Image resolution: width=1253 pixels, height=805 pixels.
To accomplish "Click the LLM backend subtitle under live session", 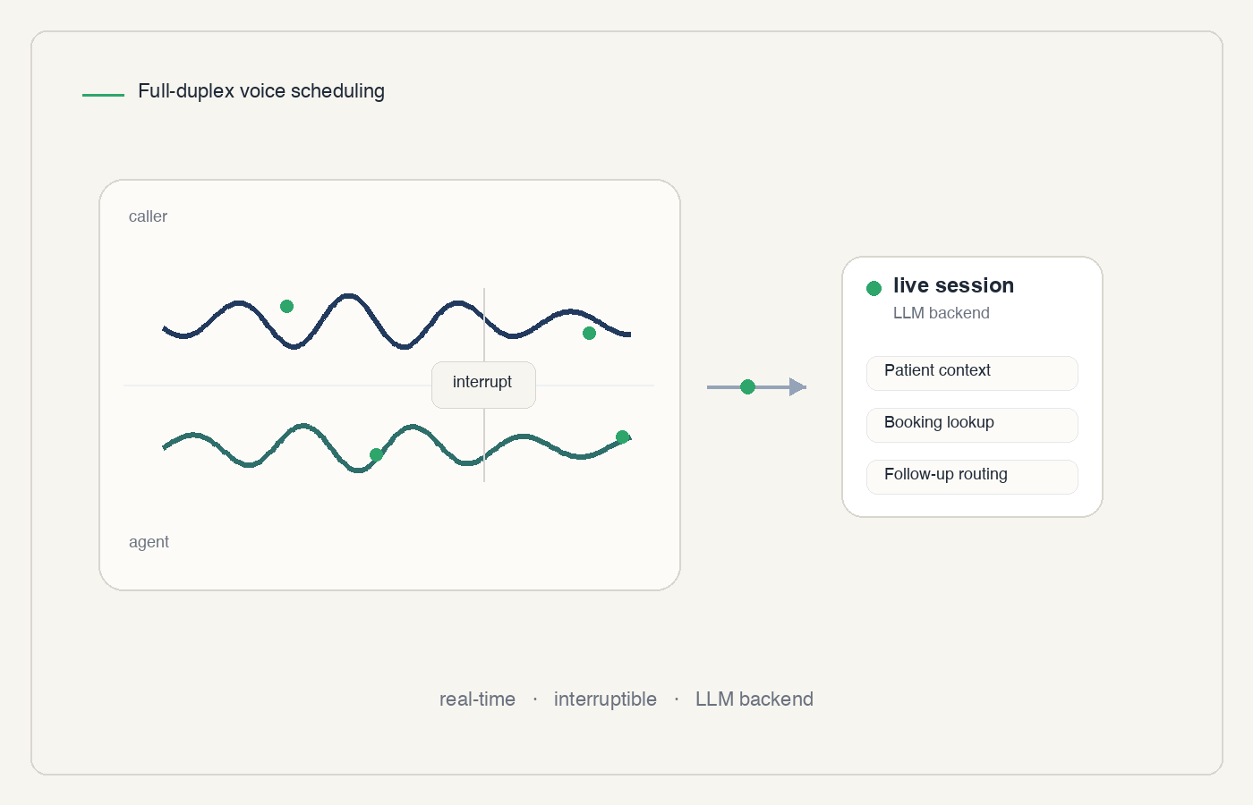I will click(x=941, y=313).
